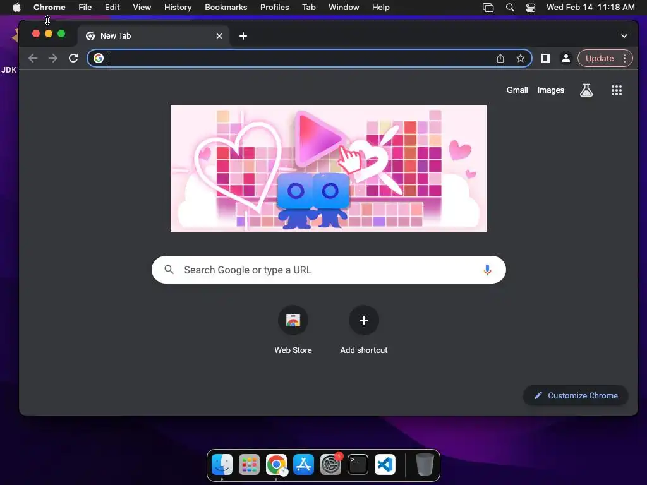
Task: Select the New Tab tab
Action: coord(154,36)
